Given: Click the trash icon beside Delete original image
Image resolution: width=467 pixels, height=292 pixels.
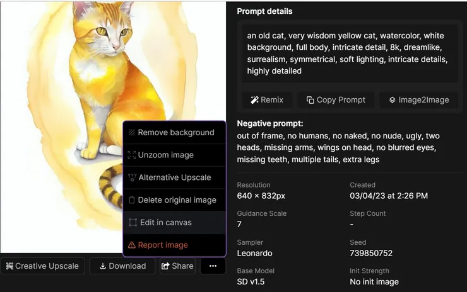Looking at the screenshot, I should click(132, 200).
